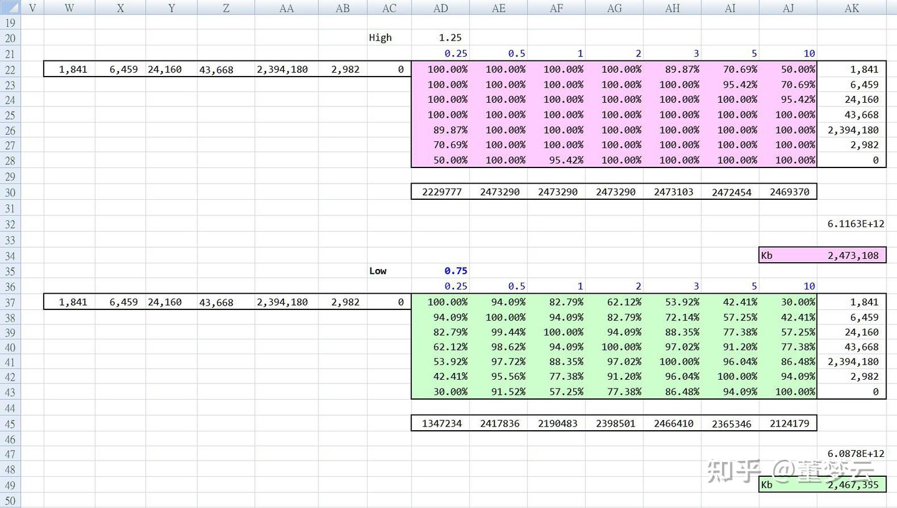
Task: Click cell AD43 showing 30.00%
Action: click(440, 392)
